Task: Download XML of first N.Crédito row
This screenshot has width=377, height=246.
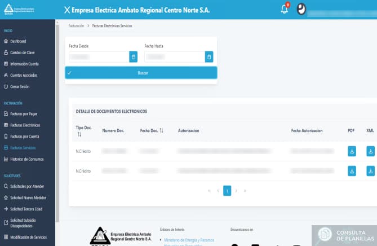Action: [370, 151]
